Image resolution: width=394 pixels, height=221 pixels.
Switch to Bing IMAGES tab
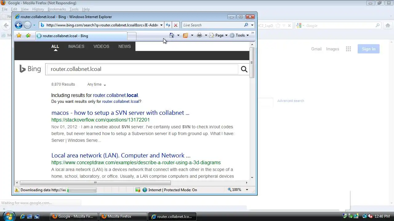pos(76,46)
